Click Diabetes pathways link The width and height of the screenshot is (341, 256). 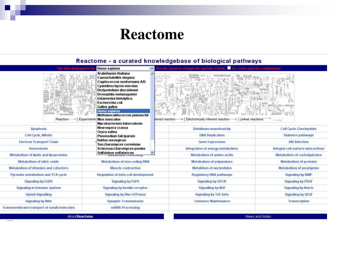299,135
